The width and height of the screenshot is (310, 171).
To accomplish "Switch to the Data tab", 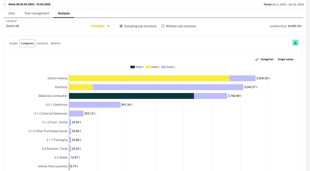I will 11,13.
